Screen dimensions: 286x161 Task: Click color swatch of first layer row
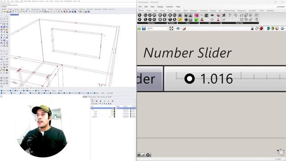(x=114, y=108)
